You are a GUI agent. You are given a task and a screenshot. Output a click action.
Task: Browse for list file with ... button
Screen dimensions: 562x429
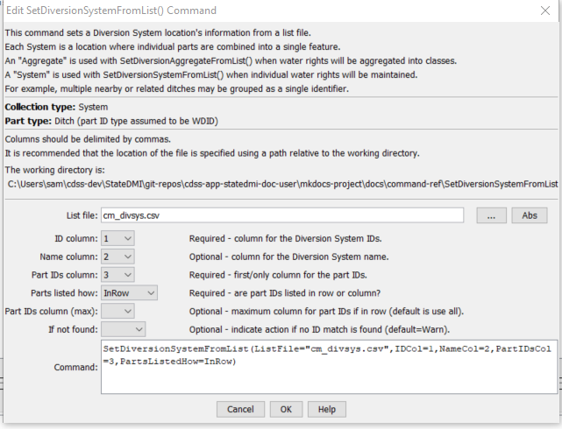[x=491, y=215]
